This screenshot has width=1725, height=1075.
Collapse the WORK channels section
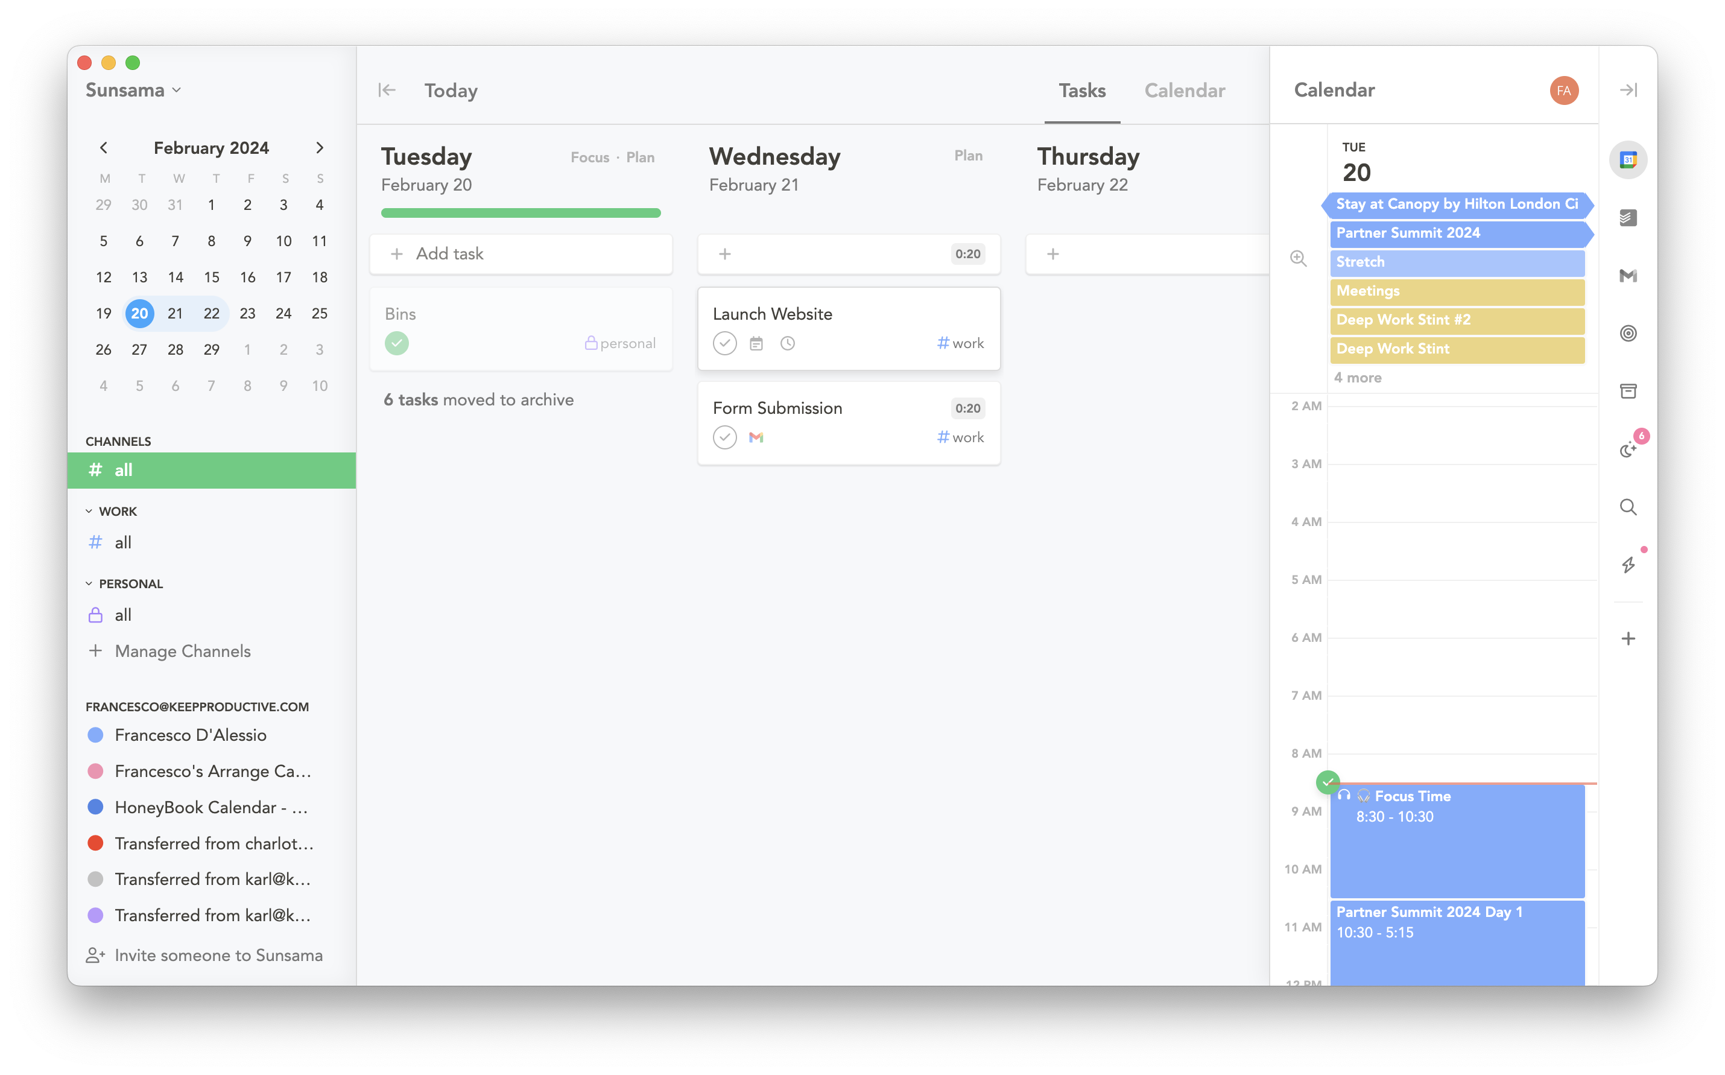click(x=89, y=510)
